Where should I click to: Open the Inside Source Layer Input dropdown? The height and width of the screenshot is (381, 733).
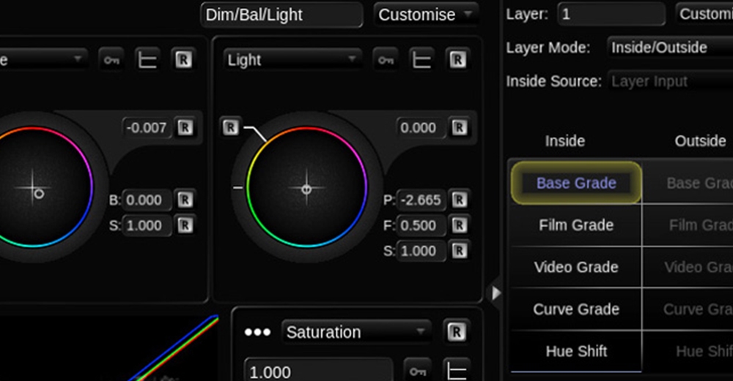pos(670,81)
